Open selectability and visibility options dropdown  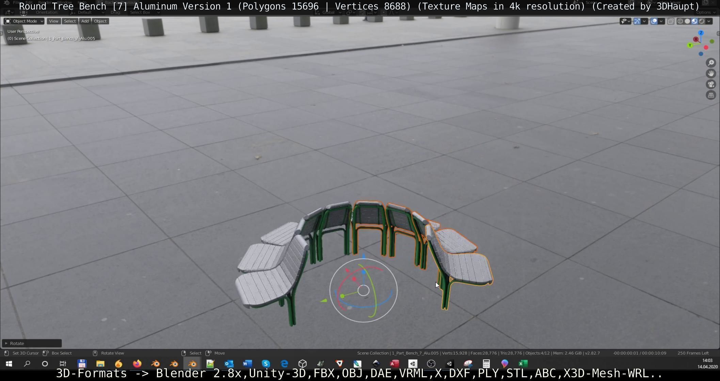(x=625, y=21)
